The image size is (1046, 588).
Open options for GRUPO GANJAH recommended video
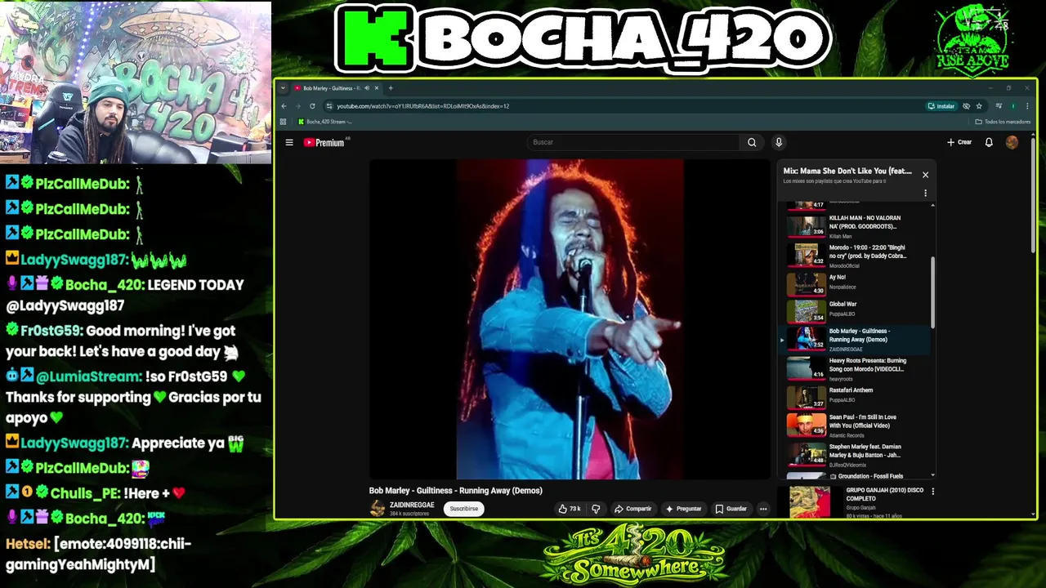point(932,492)
